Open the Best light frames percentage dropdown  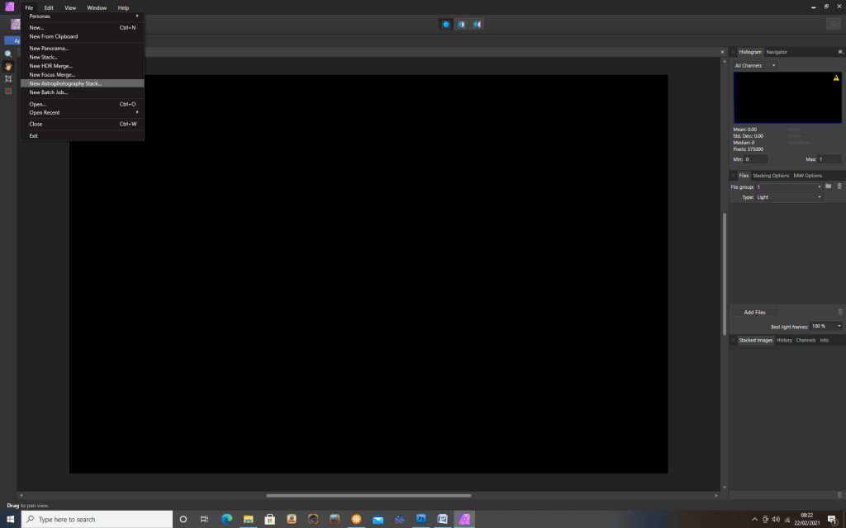(x=825, y=327)
